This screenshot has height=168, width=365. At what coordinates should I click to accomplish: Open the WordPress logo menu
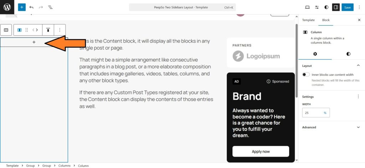pos(7,7)
